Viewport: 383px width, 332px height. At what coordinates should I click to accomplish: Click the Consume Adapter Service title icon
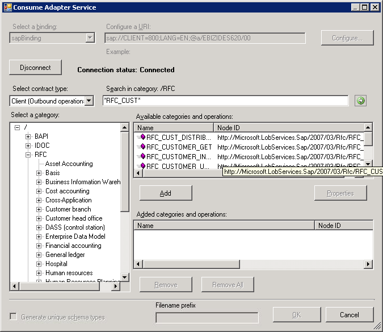click(x=7, y=7)
